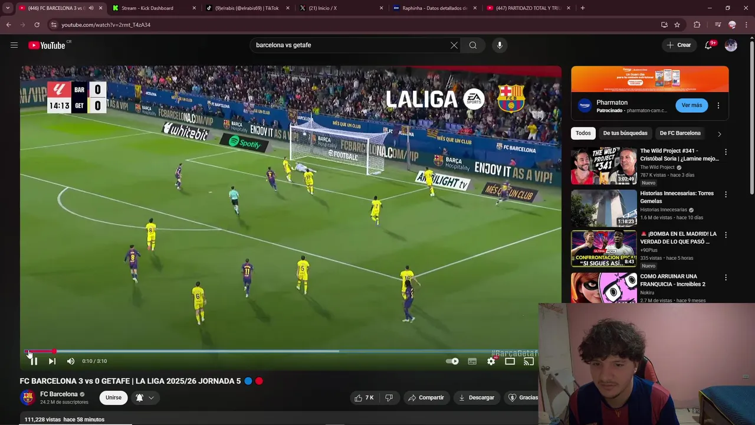755x425 pixels.
Task: Open the YouTube account avatar menu
Action: [x=731, y=45]
